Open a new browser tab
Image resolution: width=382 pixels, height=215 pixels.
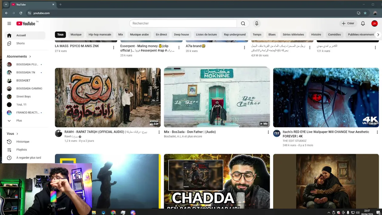click(60, 4)
